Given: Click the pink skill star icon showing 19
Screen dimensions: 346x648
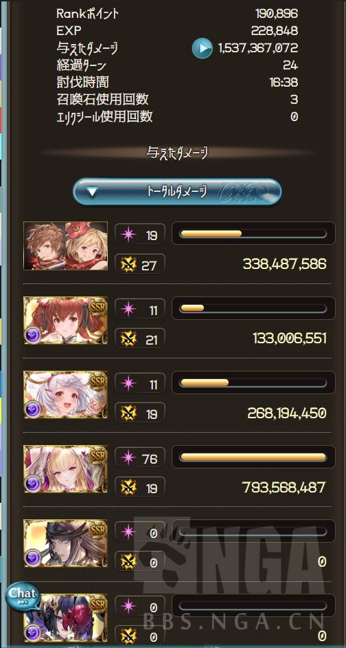Looking at the screenshot, I should [x=126, y=235].
